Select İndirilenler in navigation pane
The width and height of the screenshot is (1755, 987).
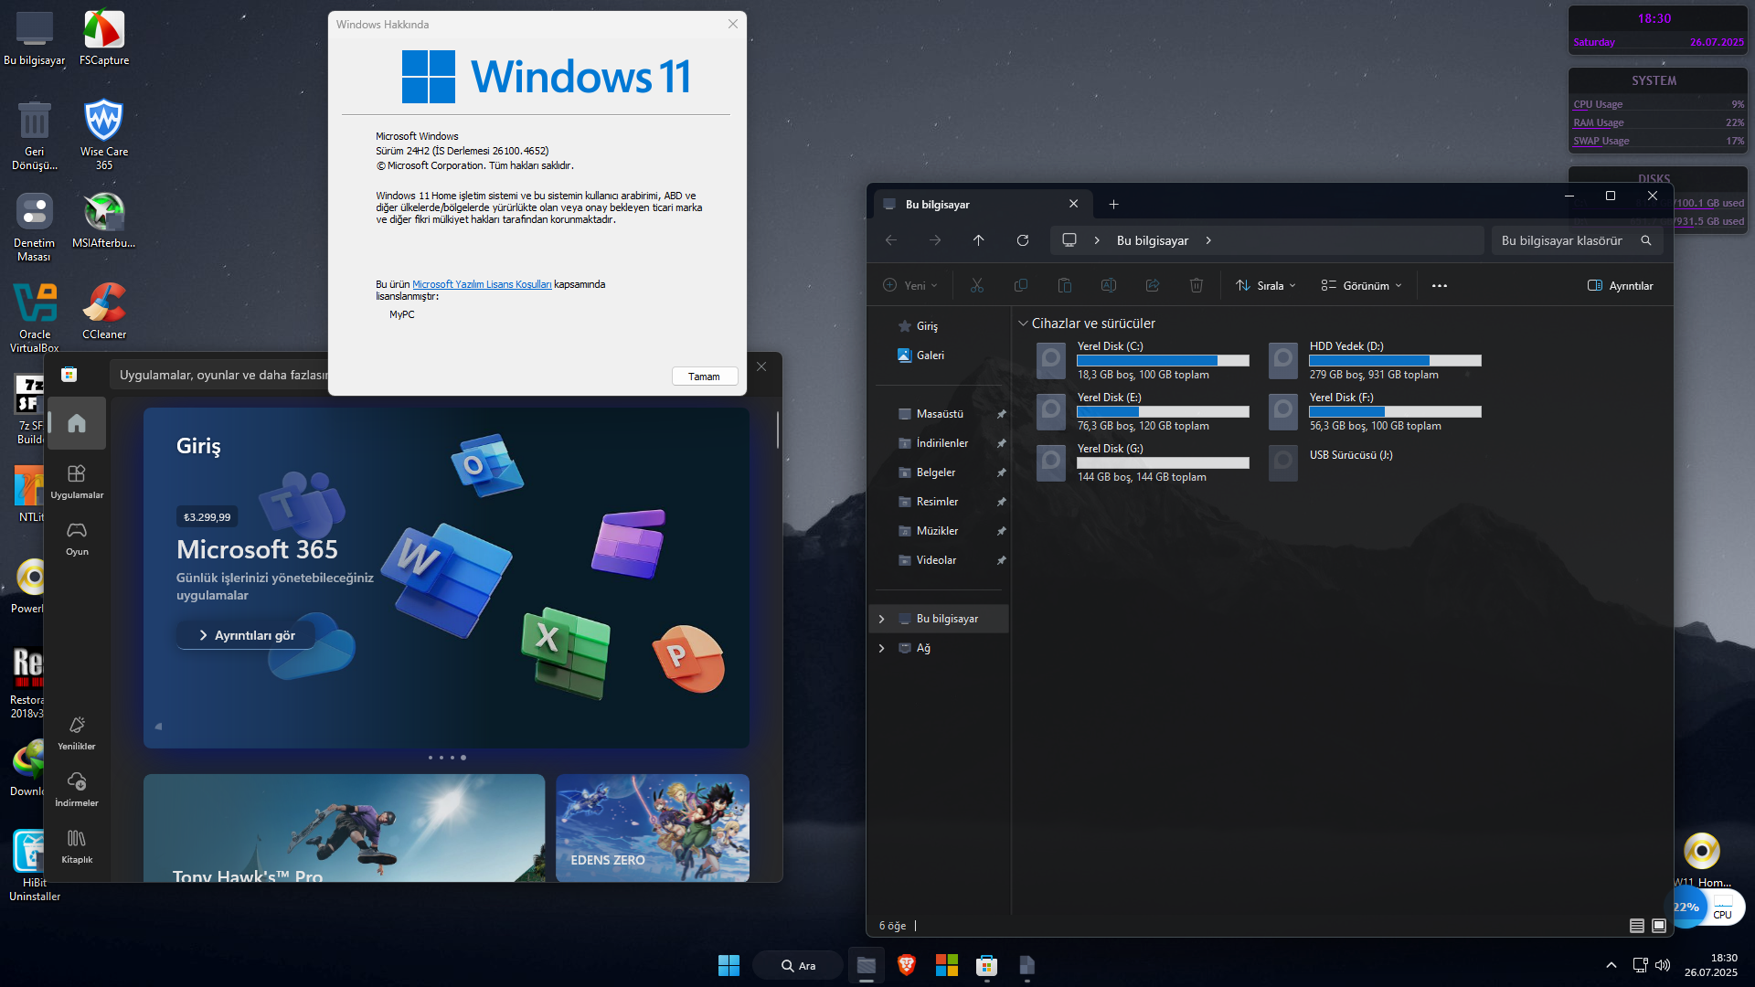941,443
